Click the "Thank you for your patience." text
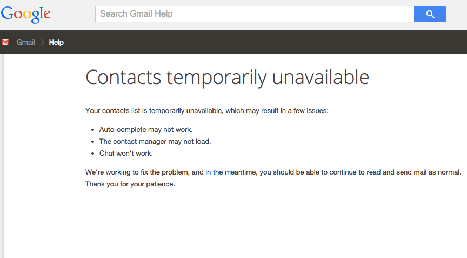The height and width of the screenshot is (258, 467). 130,184
